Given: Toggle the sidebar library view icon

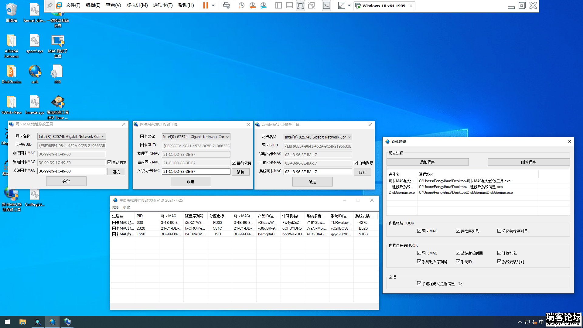Looking at the screenshot, I should [278, 5].
